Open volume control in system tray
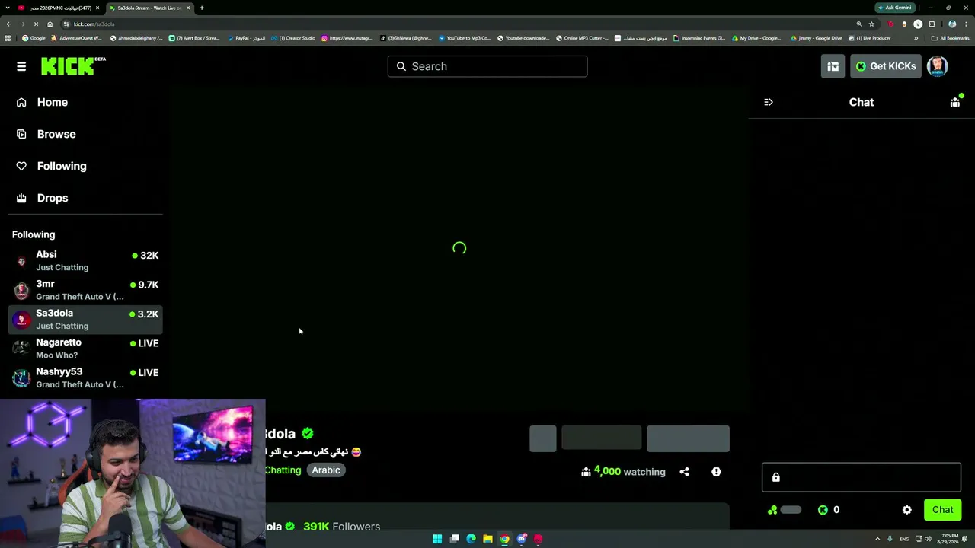This screenshot has height=548, width=975. coord(929,539)
